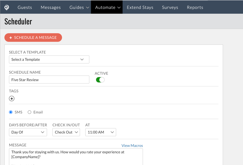243x165 pixels.
Task: Change the time in the 11:00 AM dropdown
Action: (x=100, y=132)
